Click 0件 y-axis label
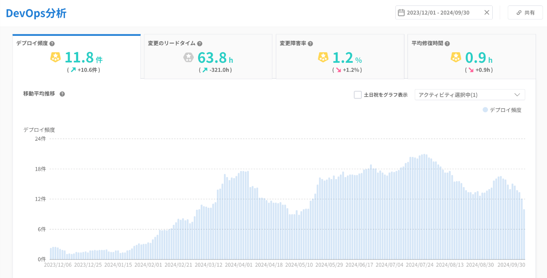 41,259
